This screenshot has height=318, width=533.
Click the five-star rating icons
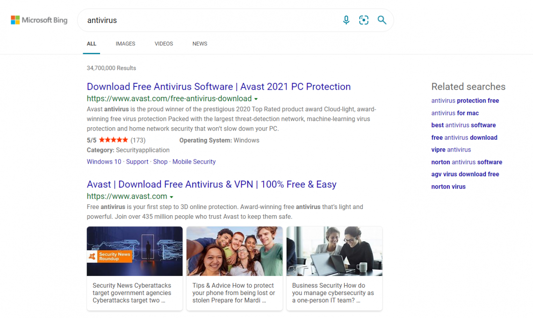click(113, 140)
